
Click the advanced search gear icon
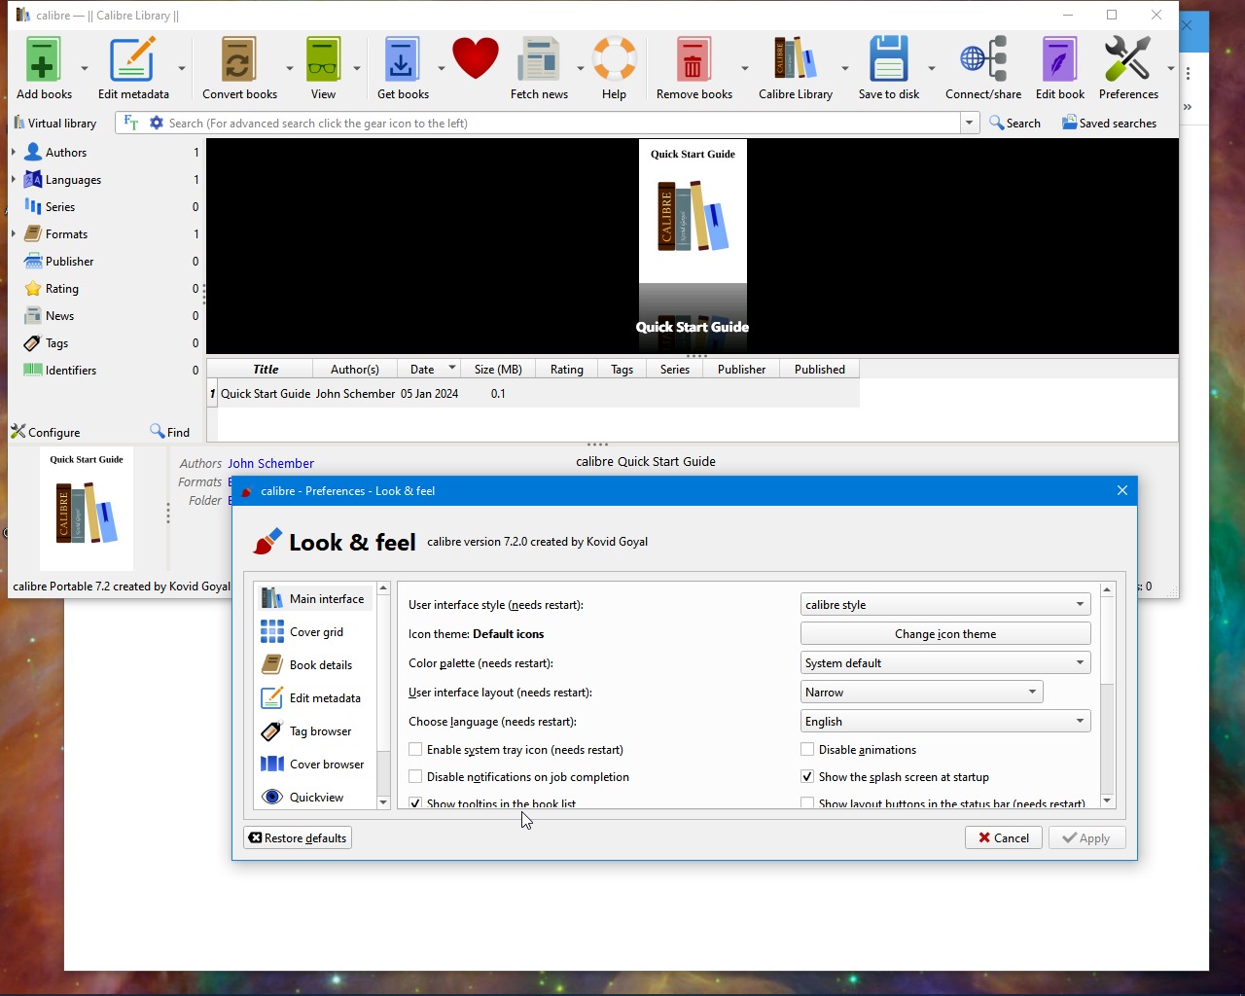point(157,124)
